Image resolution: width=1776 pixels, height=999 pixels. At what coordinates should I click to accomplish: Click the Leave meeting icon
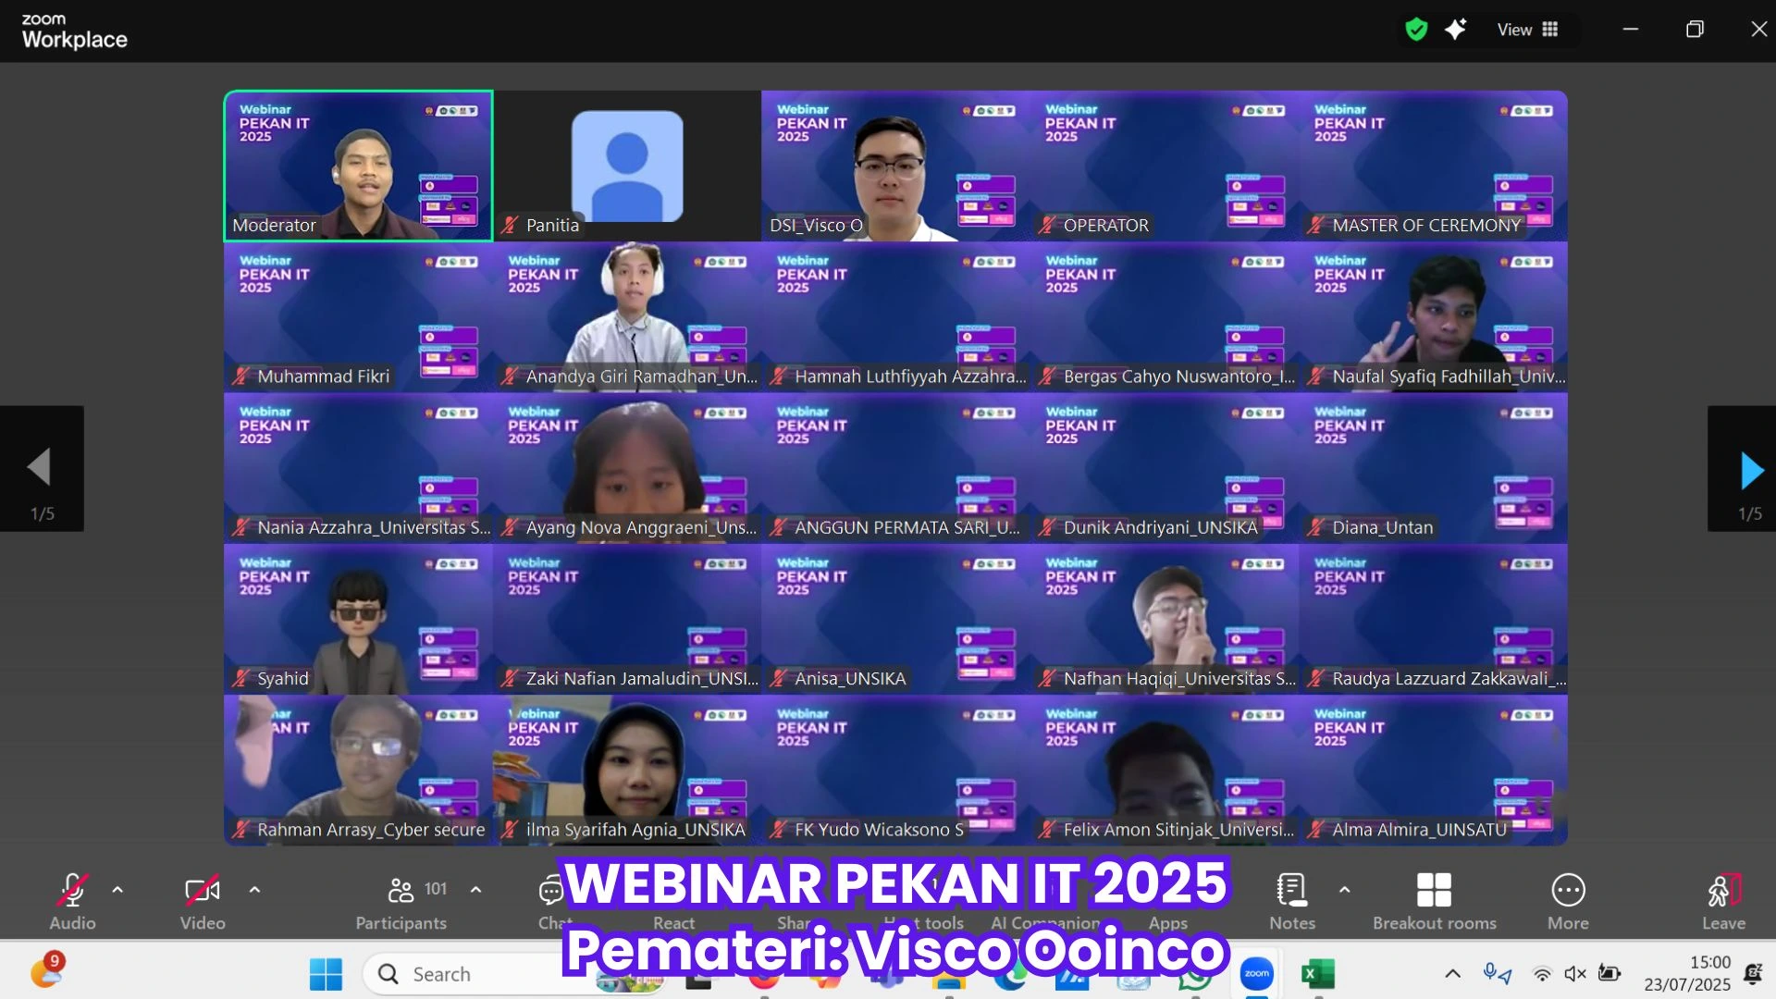[x=1723, y=891]
